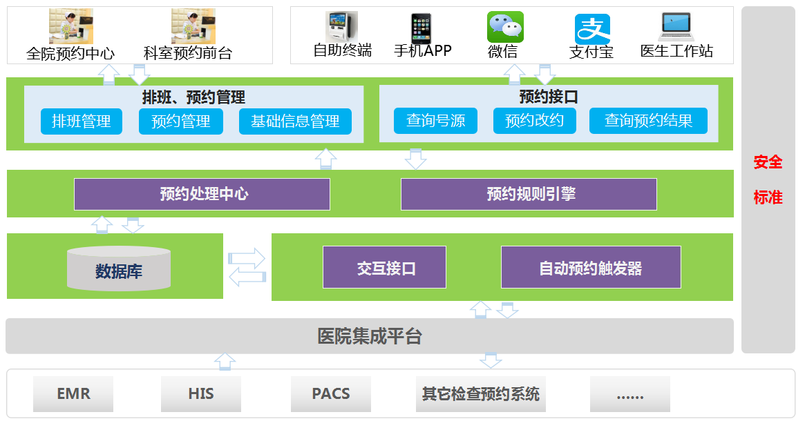Viewport: 805px width, 430px height.
Task: Click the 手机APP label
Action: 422,50
